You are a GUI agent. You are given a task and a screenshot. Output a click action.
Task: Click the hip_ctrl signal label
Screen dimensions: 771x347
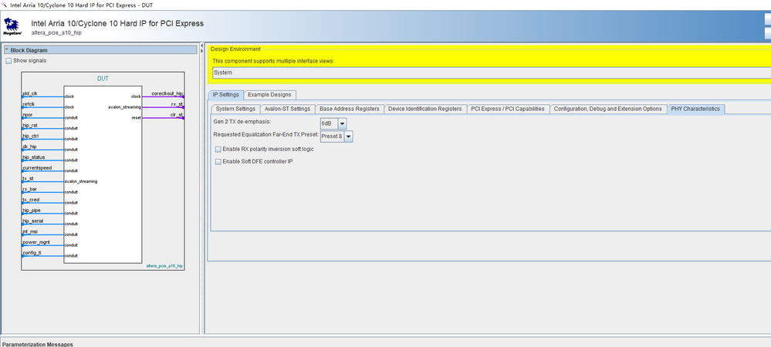tap(30, 136)
